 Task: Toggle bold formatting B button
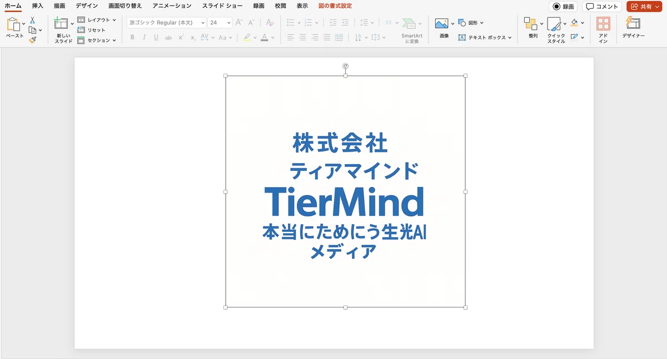[x=132, y=38]
